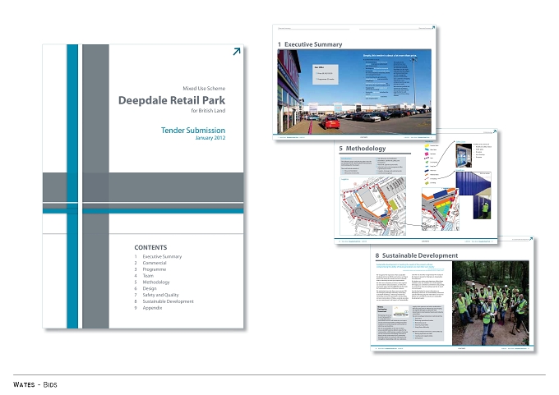Click the arrow icon on the Sustainable Development page
The image size is (559, 395).
[x=531, y=239]
